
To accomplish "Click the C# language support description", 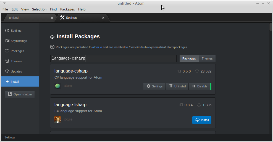I will click(x=78, y=77).
